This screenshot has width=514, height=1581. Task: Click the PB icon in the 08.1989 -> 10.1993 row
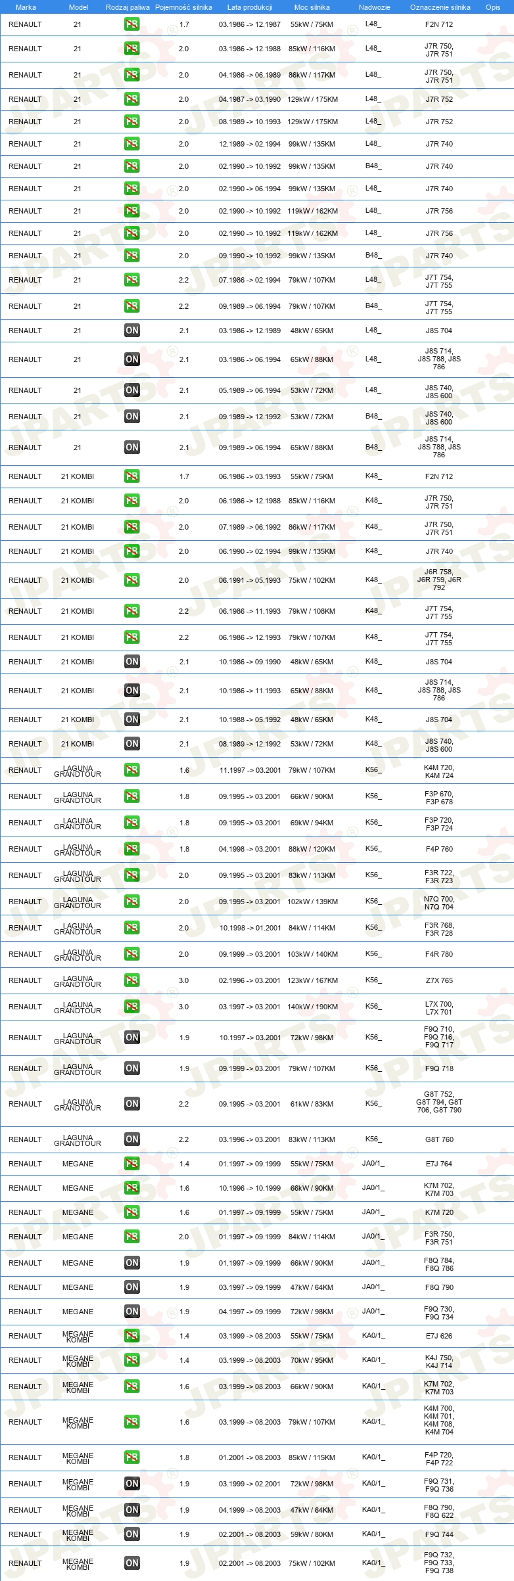tap(132, 122)
